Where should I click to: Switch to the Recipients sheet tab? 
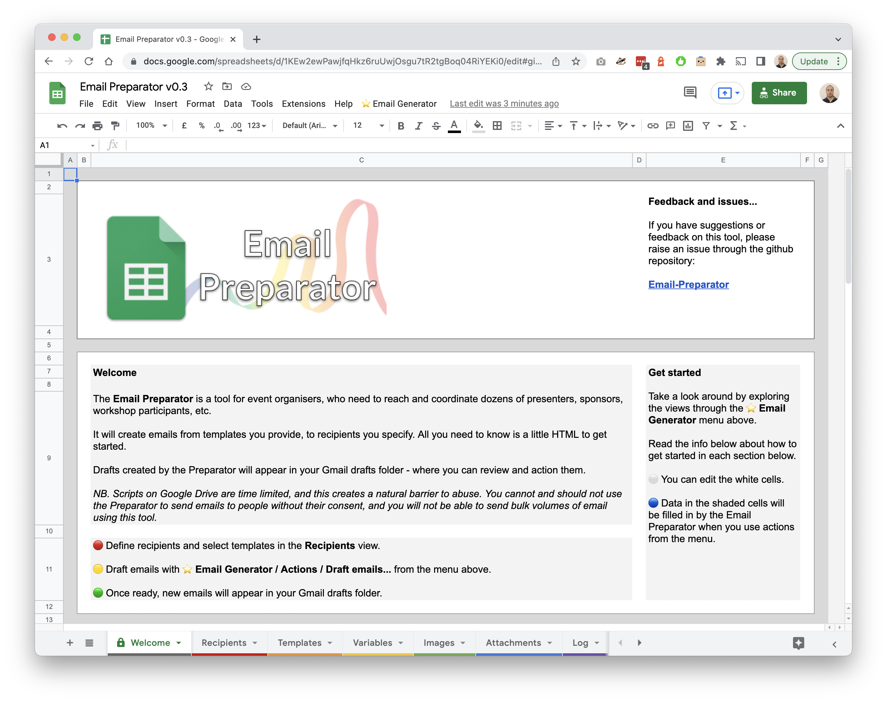[224, 643]
